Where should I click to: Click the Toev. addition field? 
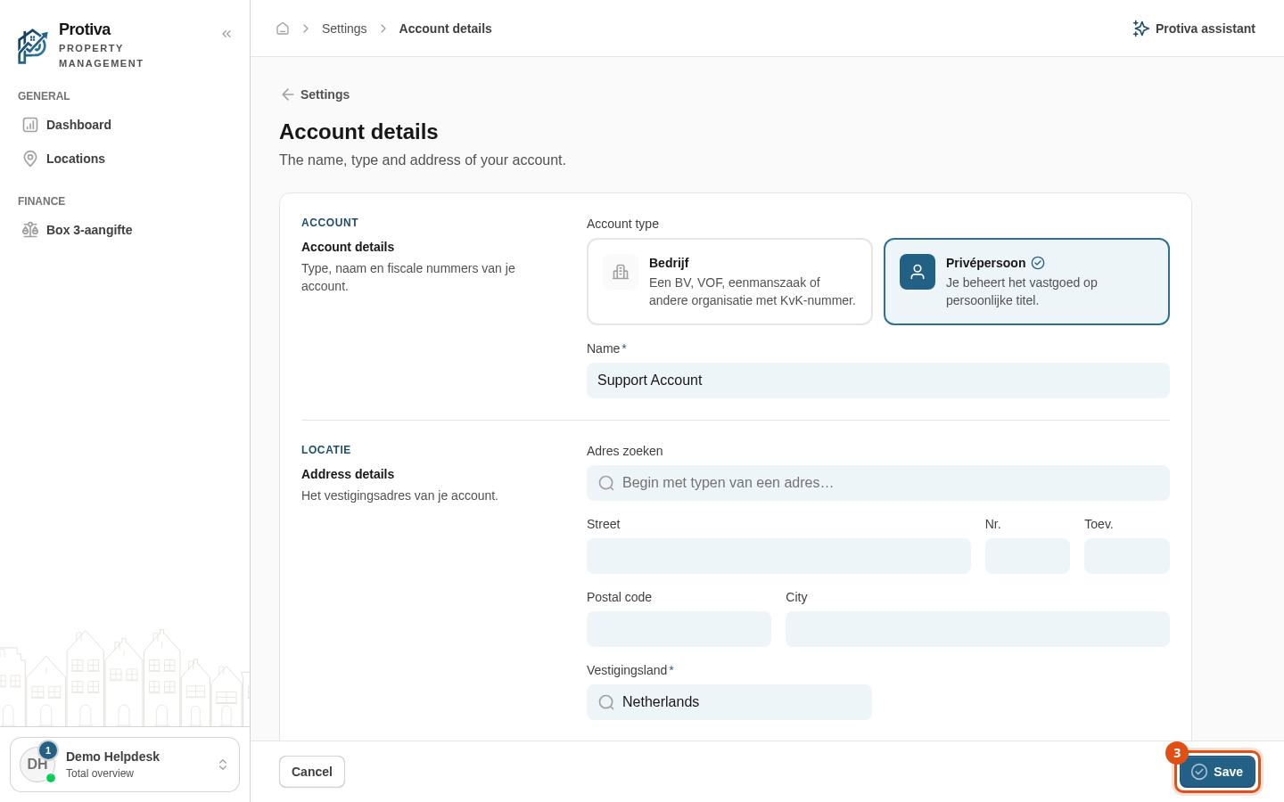coord(1127,556)
